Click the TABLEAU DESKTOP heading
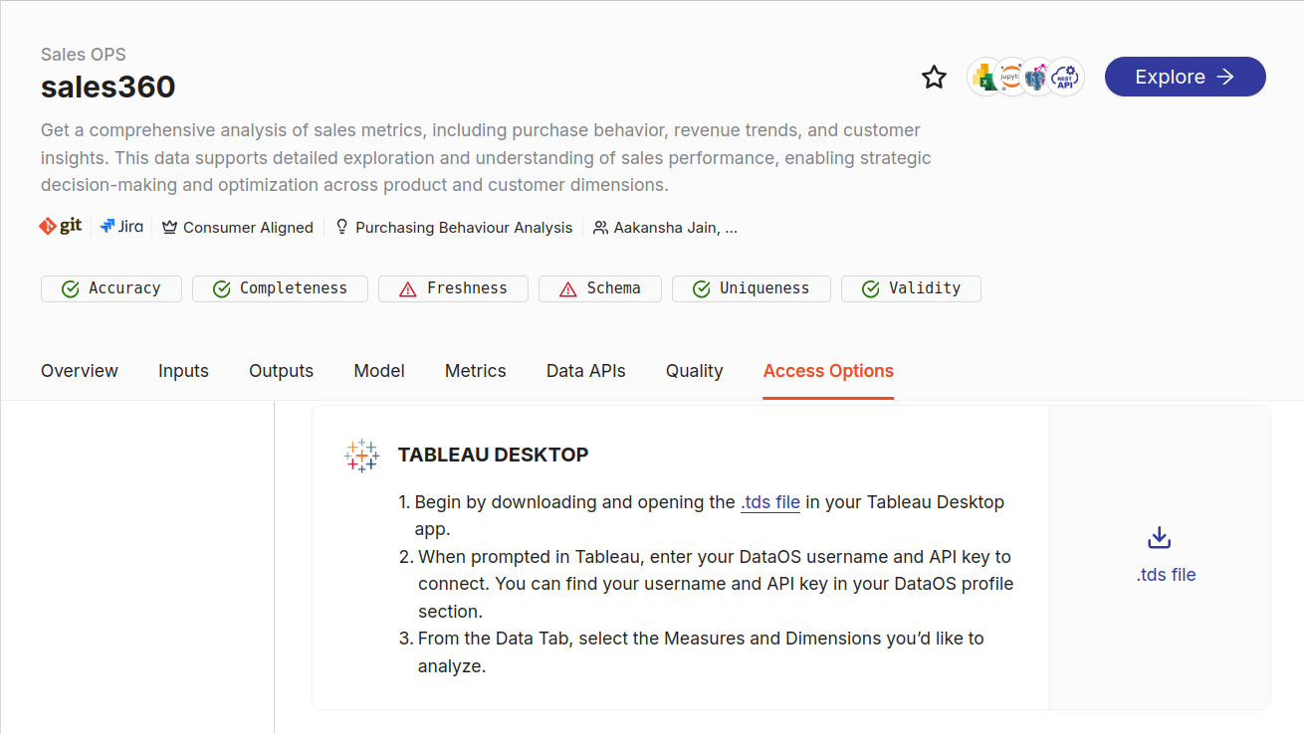This screenshot has width=1304, height=734. [493, 455]
